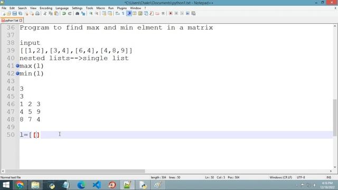Click UTF-8 encoding in status bar

[301, 177]
